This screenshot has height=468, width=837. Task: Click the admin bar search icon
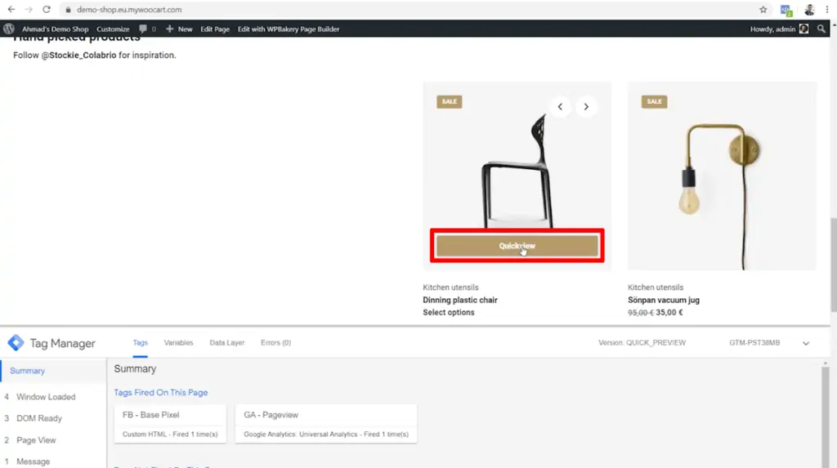coord(821,29)
